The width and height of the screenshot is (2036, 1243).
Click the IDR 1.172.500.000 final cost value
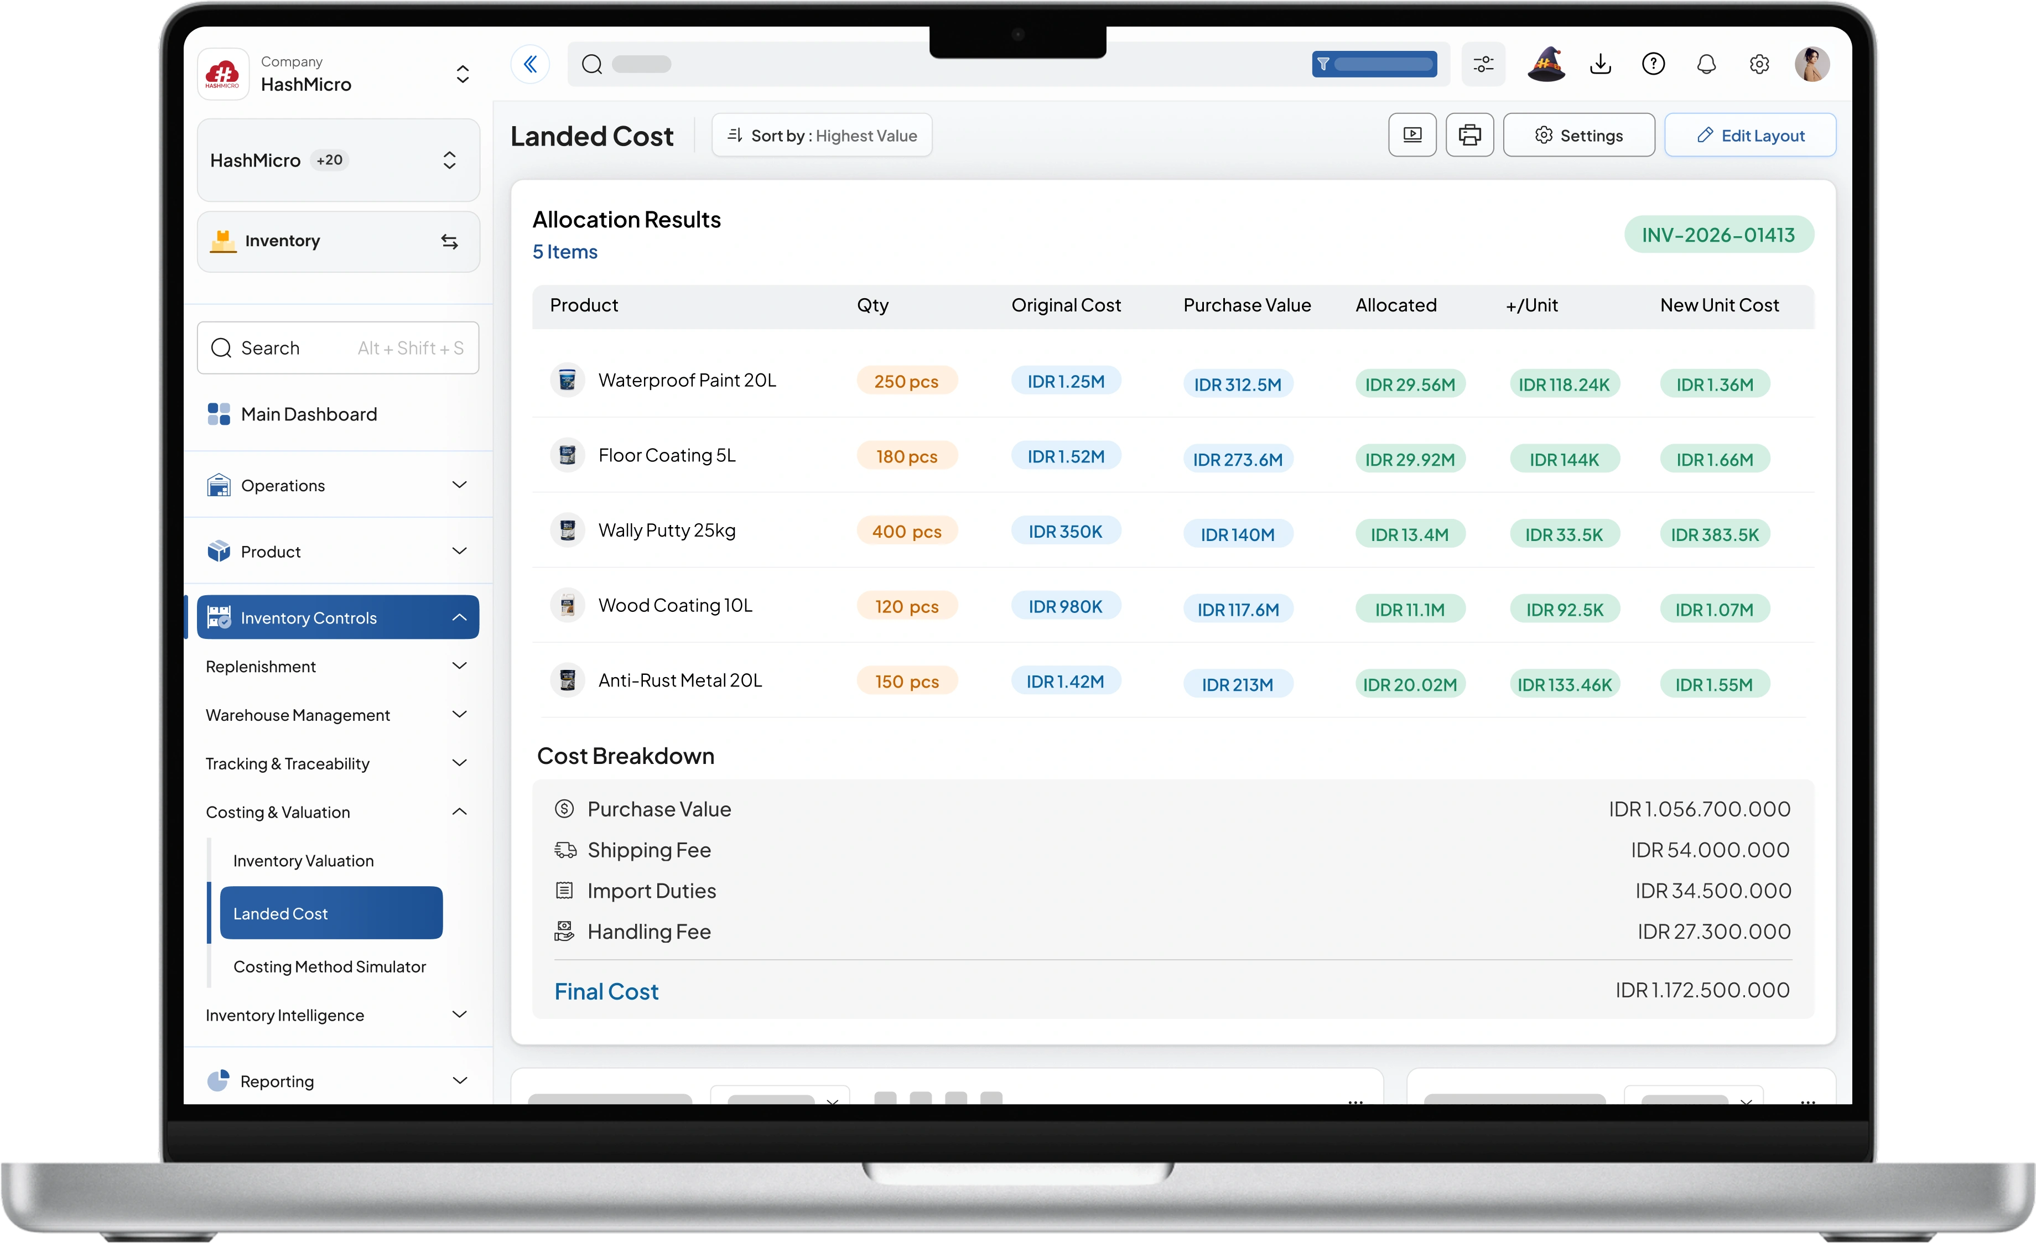(1703, 990)
